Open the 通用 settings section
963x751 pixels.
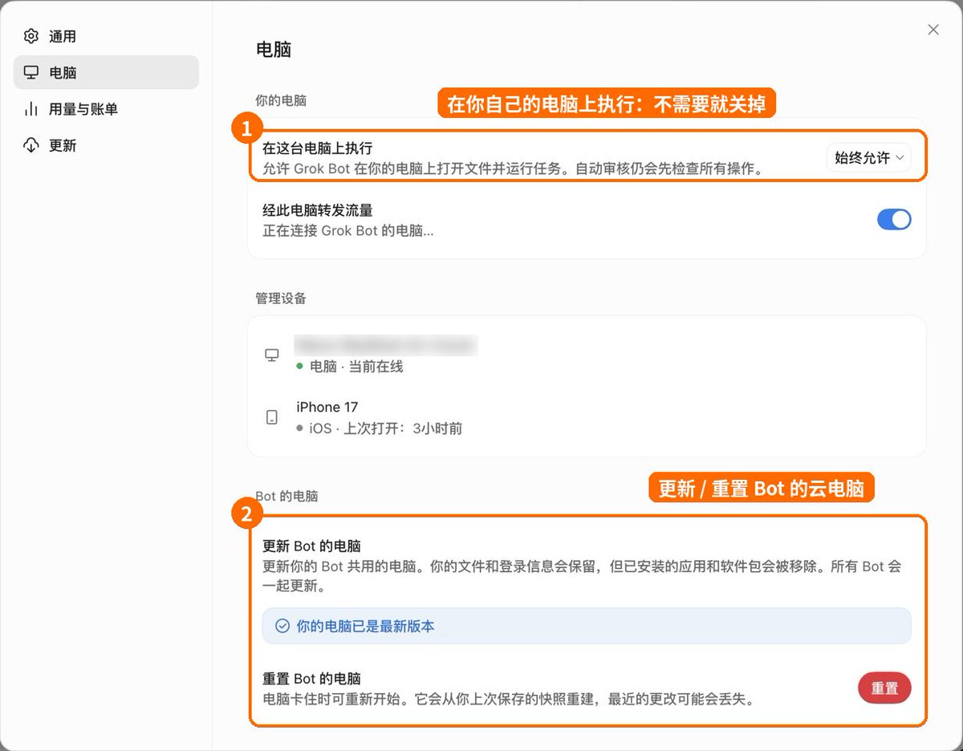[106, 36]
